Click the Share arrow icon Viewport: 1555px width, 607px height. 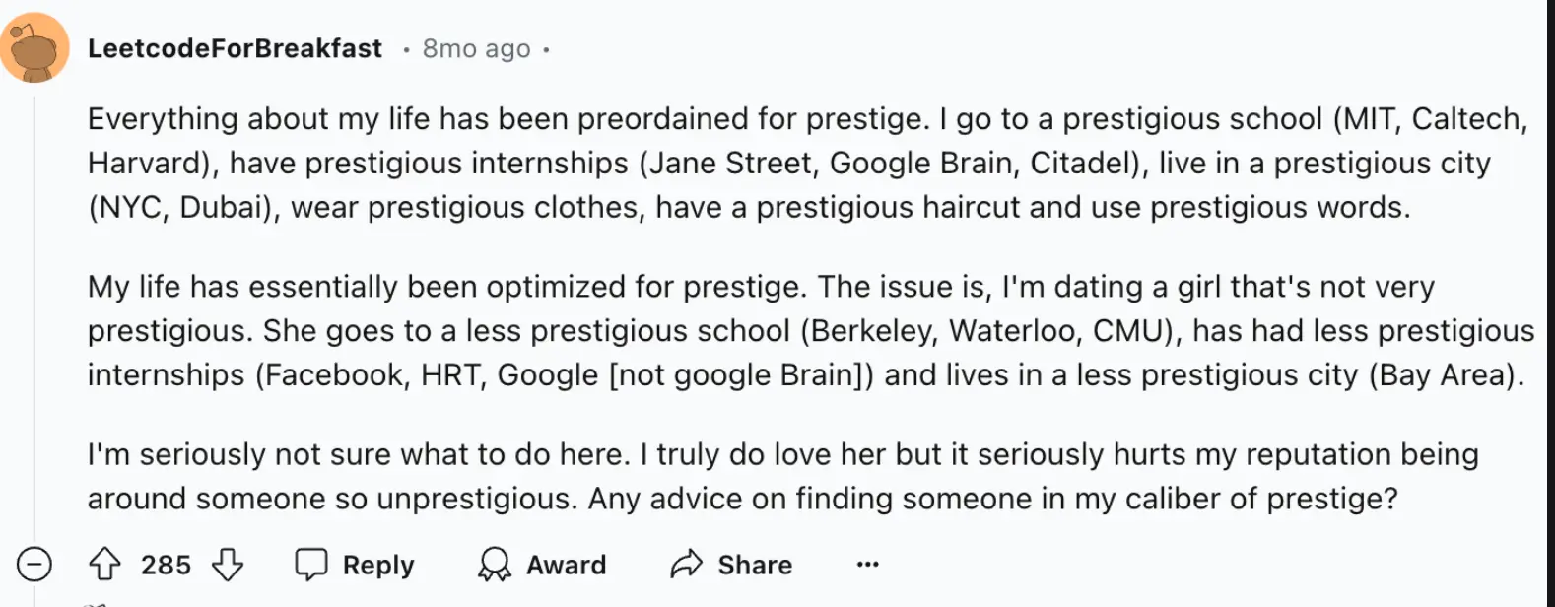tap(685, 565)
